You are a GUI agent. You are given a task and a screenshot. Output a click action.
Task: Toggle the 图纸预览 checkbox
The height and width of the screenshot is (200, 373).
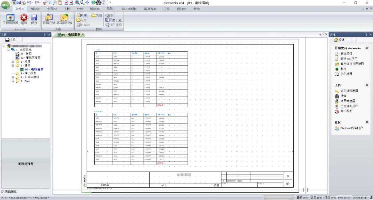click(x=3, y=192)
